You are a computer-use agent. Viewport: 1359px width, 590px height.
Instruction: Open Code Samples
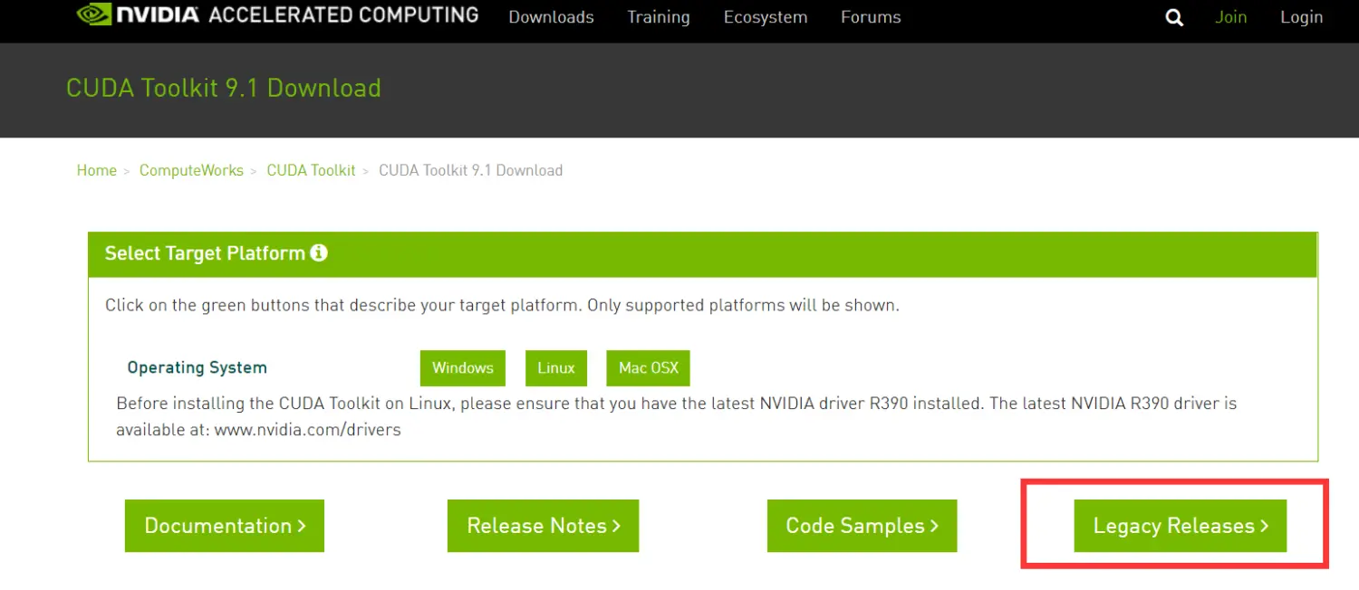pyautogui.click(x=862, y=526)
